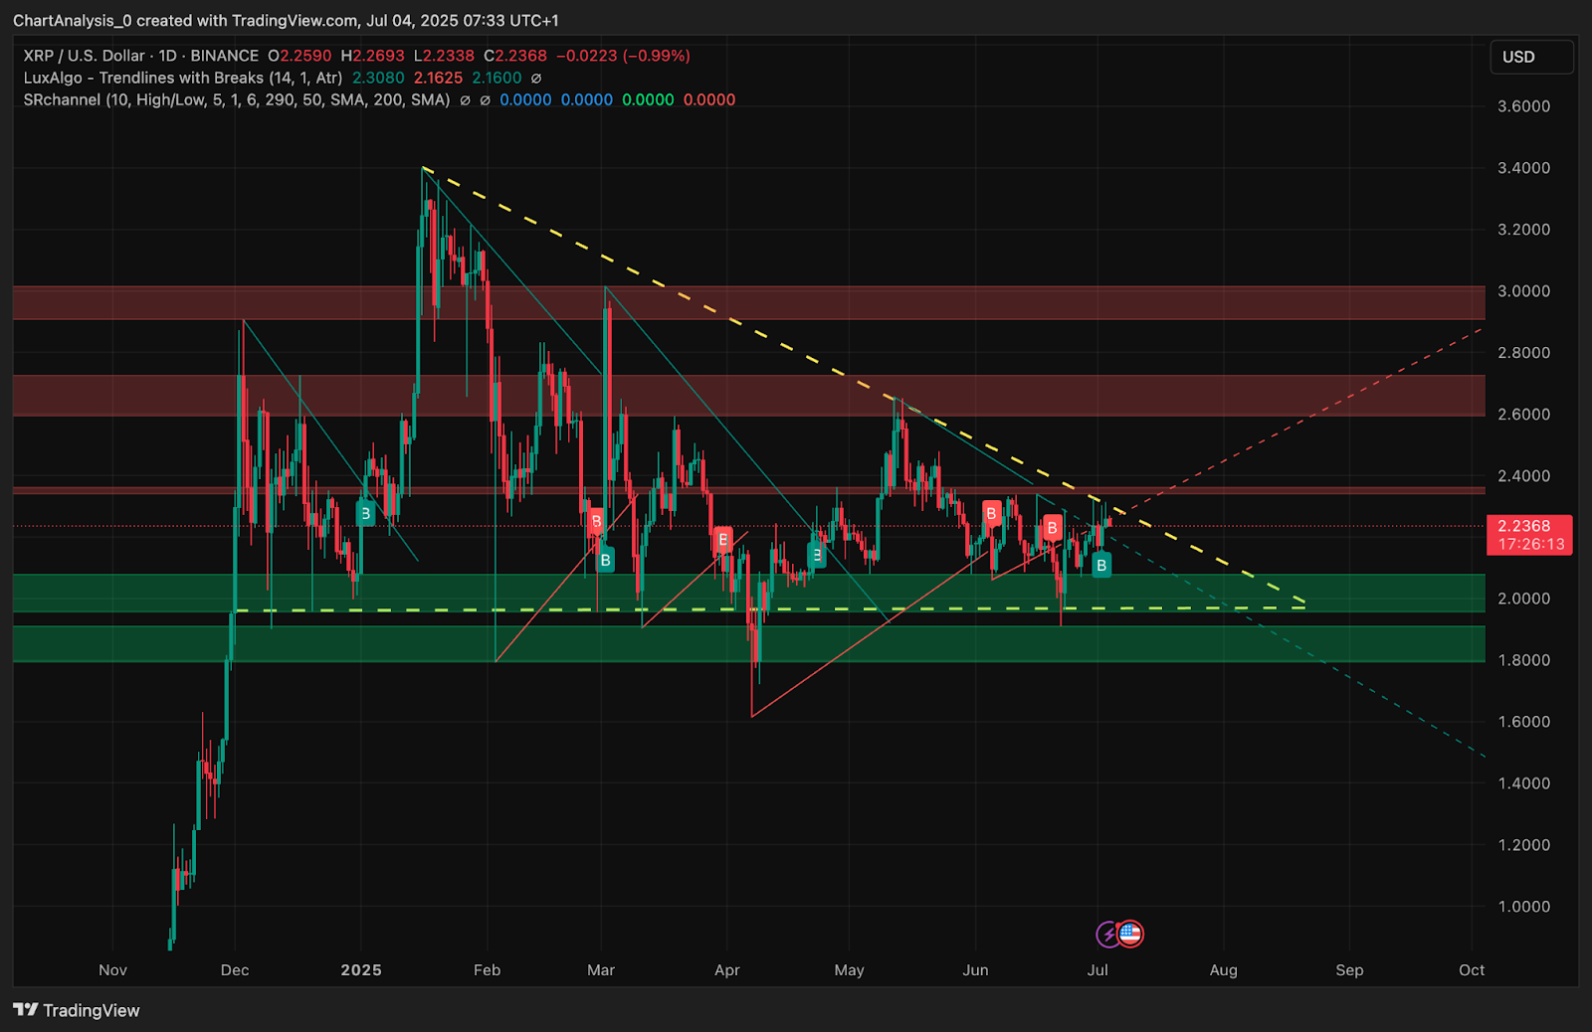Select the red B marker in early June
The image size is (1592, 1032).
pos(991,513)
